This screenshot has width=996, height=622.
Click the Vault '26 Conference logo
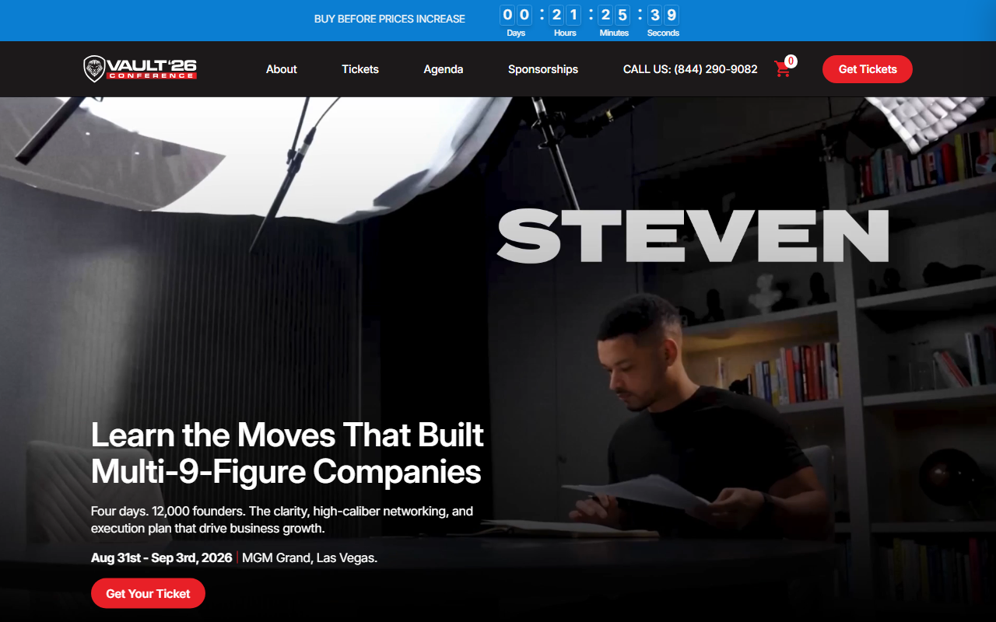point(140,68)
